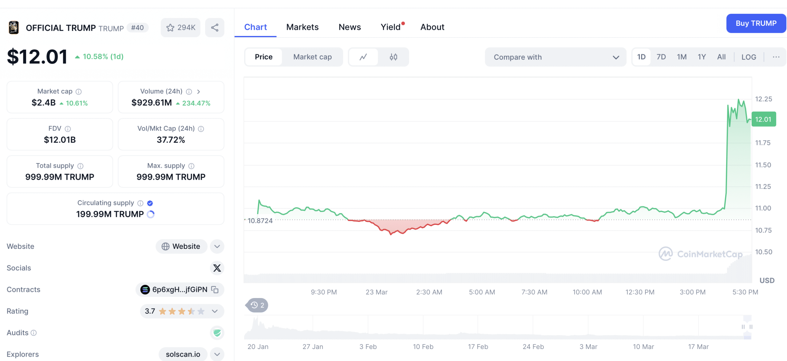Click the $2.4B market cap value

pyautogui.click(x=44, y=103)
